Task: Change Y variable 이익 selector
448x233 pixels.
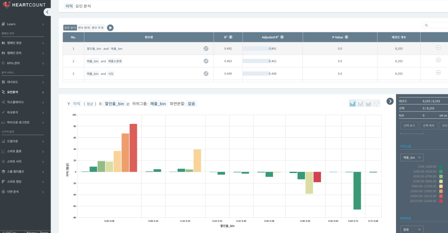Action: [x=77, y=104]
